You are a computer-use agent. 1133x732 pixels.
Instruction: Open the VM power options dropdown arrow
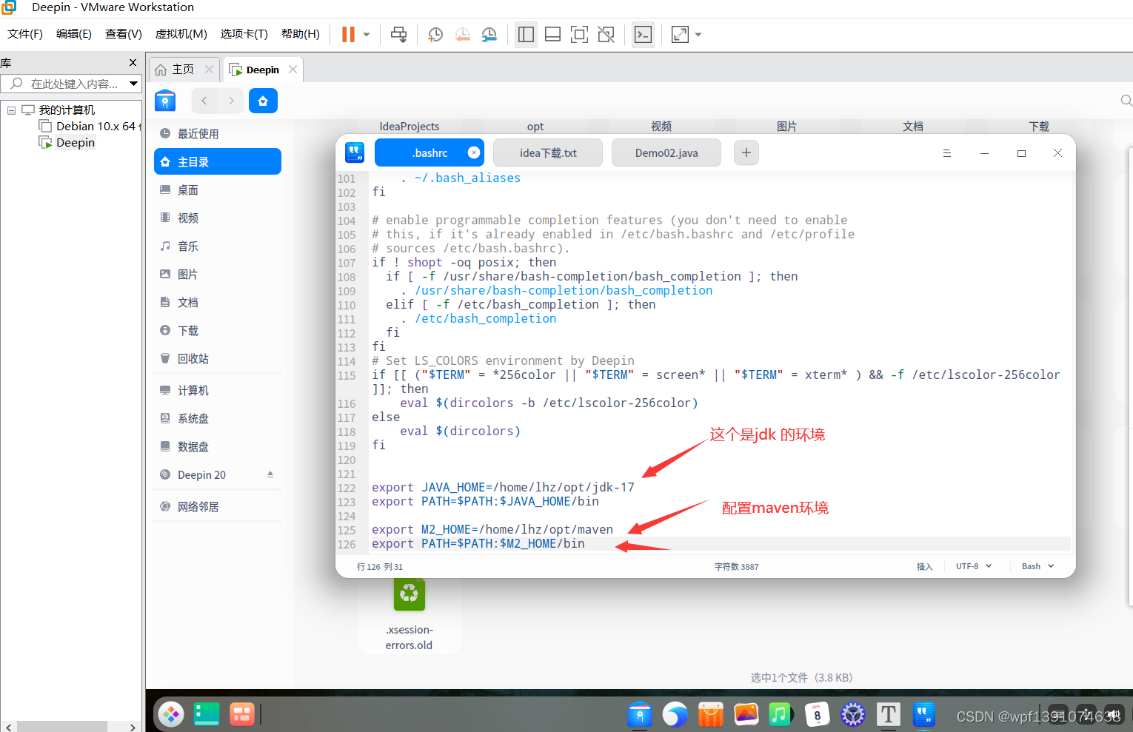tap(367, 35)
